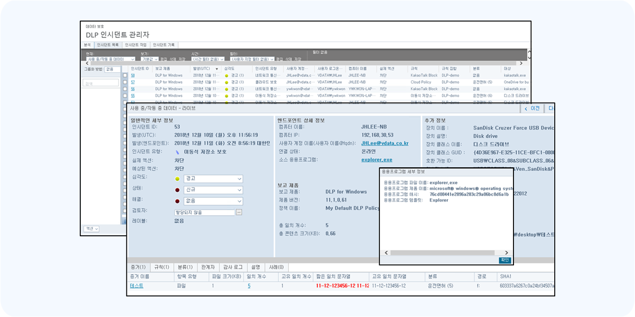The height and width of the screenshot is (317, 635).
Task: Click the removable storage protection type icon
Action: pos(178,152)
